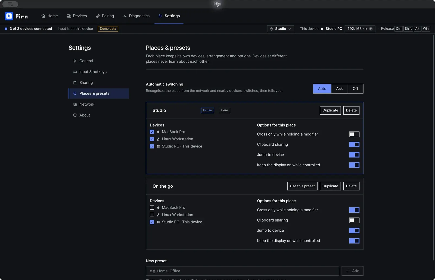Click the General settings icon in sidebar
This screenshot has width=435, height=280.
(75, 61)
